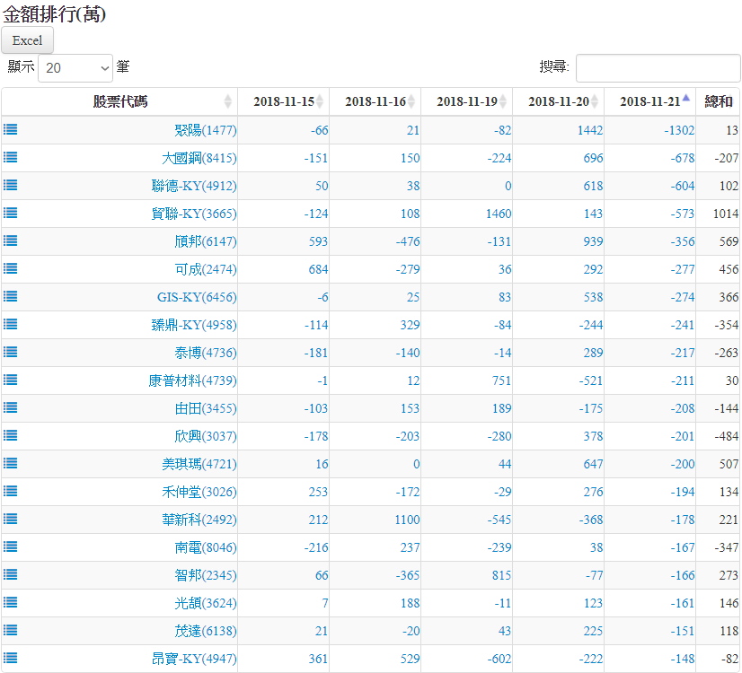742x673 pixels.
Task: Open the 顯示 rows-per-page dropdown
Action: coord(75,67)
